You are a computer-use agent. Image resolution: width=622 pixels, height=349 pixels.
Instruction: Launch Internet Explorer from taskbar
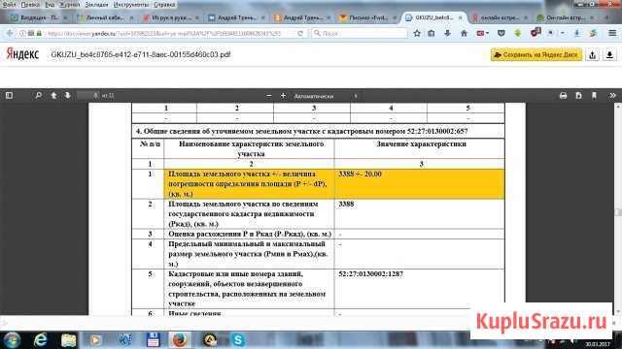[41, 340]
